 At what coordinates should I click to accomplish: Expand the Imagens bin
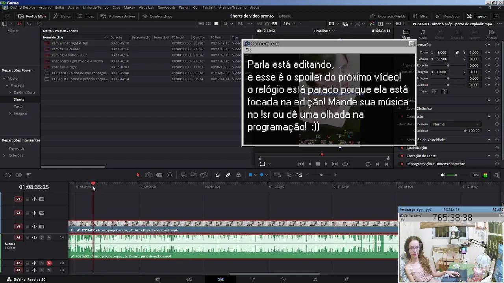click(10, 114)
